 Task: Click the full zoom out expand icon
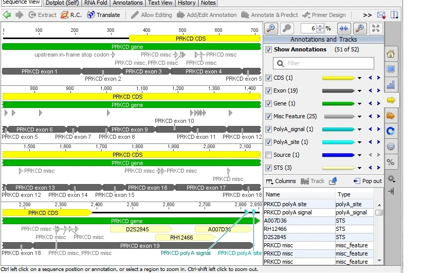pos(376,29)
